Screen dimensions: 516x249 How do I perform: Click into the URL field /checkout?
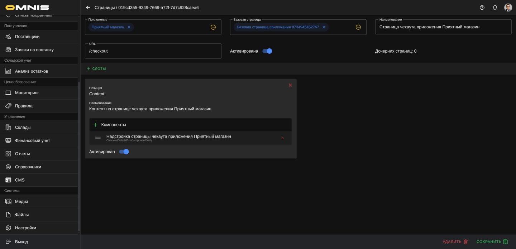coord(153,51)
